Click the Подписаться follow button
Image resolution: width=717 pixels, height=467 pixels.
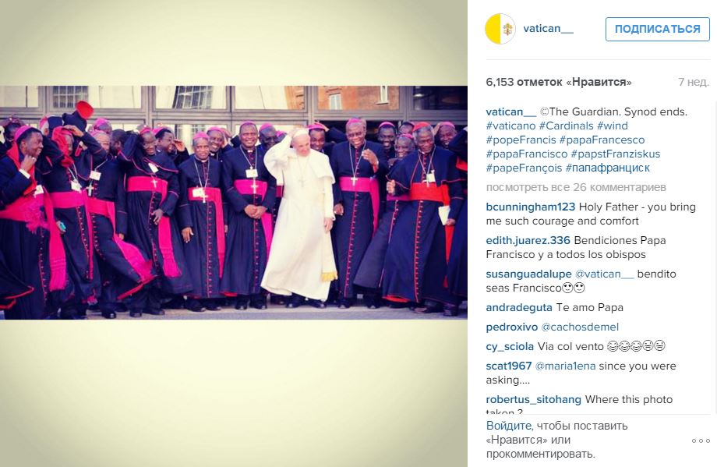[x=658, y=30]
